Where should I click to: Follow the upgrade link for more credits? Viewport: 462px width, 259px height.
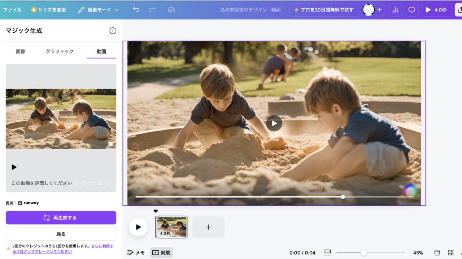[x=102, y=246]
